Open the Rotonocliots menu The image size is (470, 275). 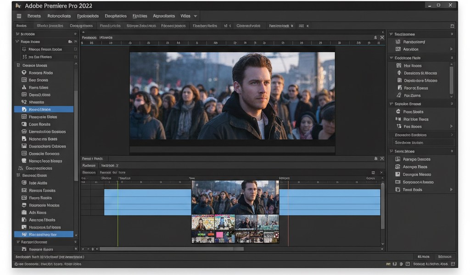point(59,16)
